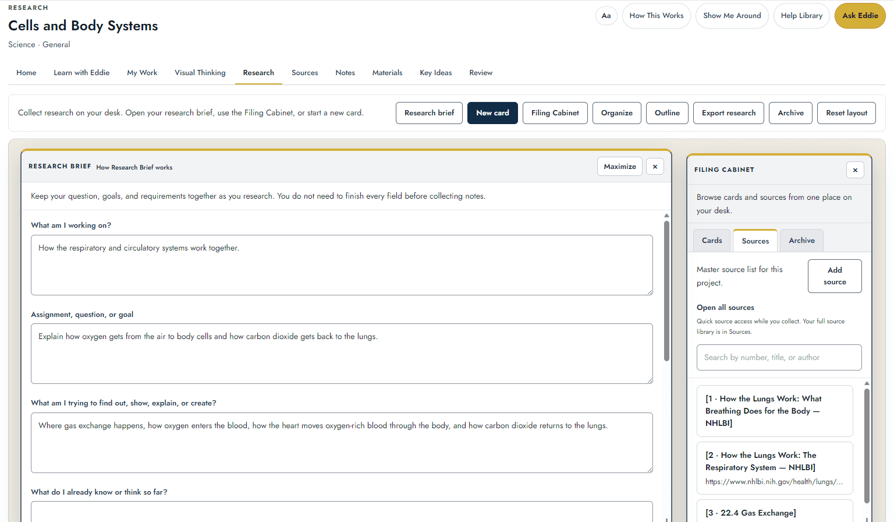Open the Help Library
The image size is (894, 522).
coord(801,16)
